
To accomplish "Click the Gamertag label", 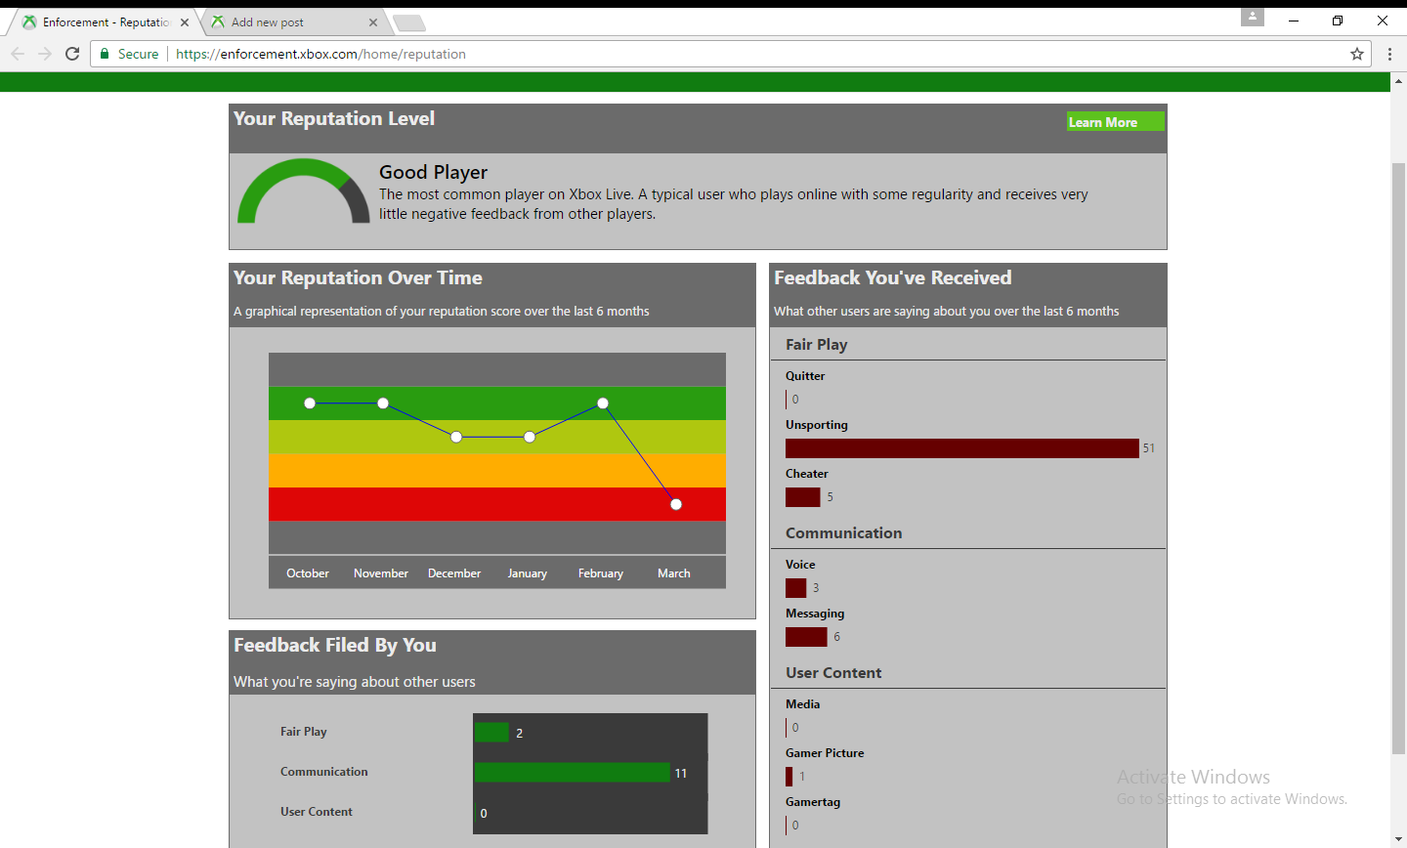I will (x=813, y=802).
